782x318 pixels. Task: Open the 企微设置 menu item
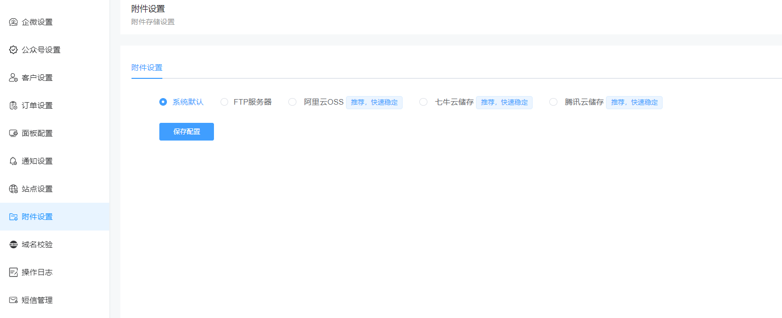point(55,22)
